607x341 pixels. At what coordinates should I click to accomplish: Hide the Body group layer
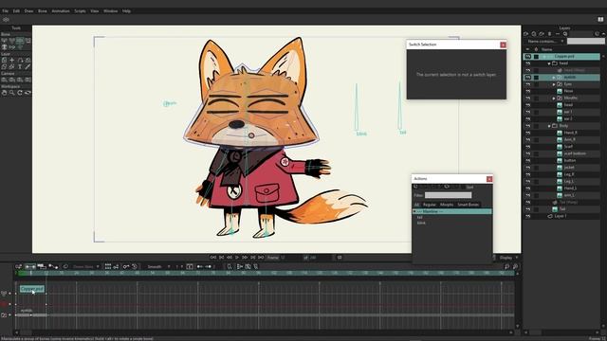point(528,126)
